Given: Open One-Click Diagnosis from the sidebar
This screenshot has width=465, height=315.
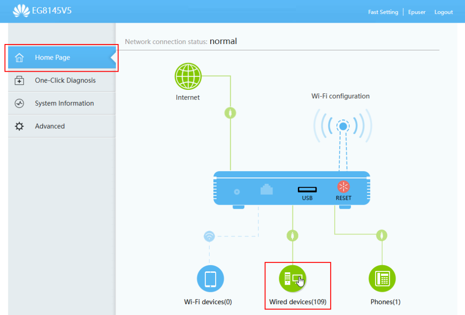Looking at the screenshot, I should (65, 80).
